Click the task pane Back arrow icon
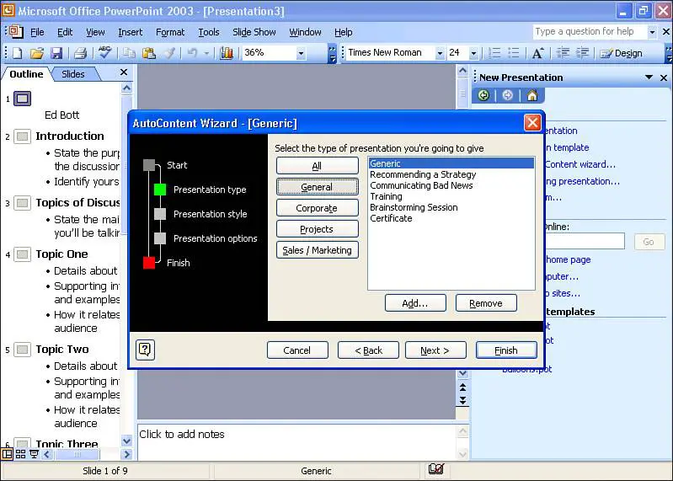 pos(483,95)
